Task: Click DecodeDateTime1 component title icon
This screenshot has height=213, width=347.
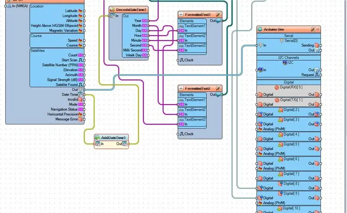Action: [112, 10]
